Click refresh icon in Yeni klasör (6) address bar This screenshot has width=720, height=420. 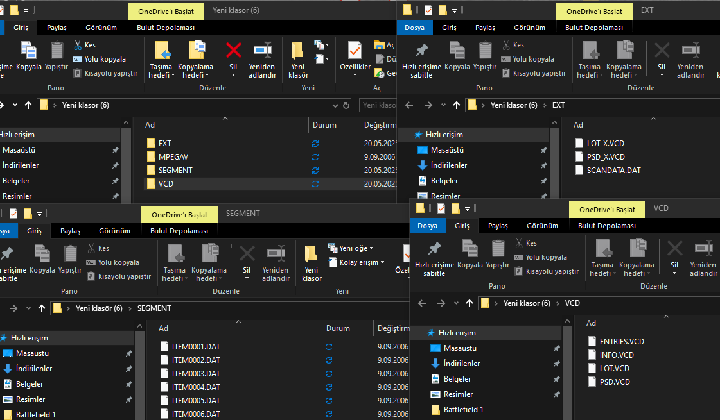[x=346, y=105]
